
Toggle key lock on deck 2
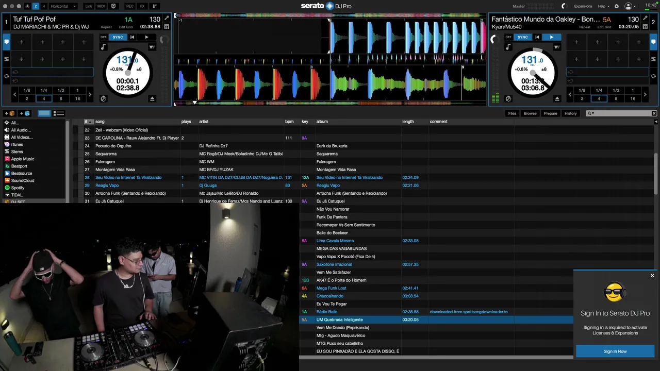(x=508, y=47)
